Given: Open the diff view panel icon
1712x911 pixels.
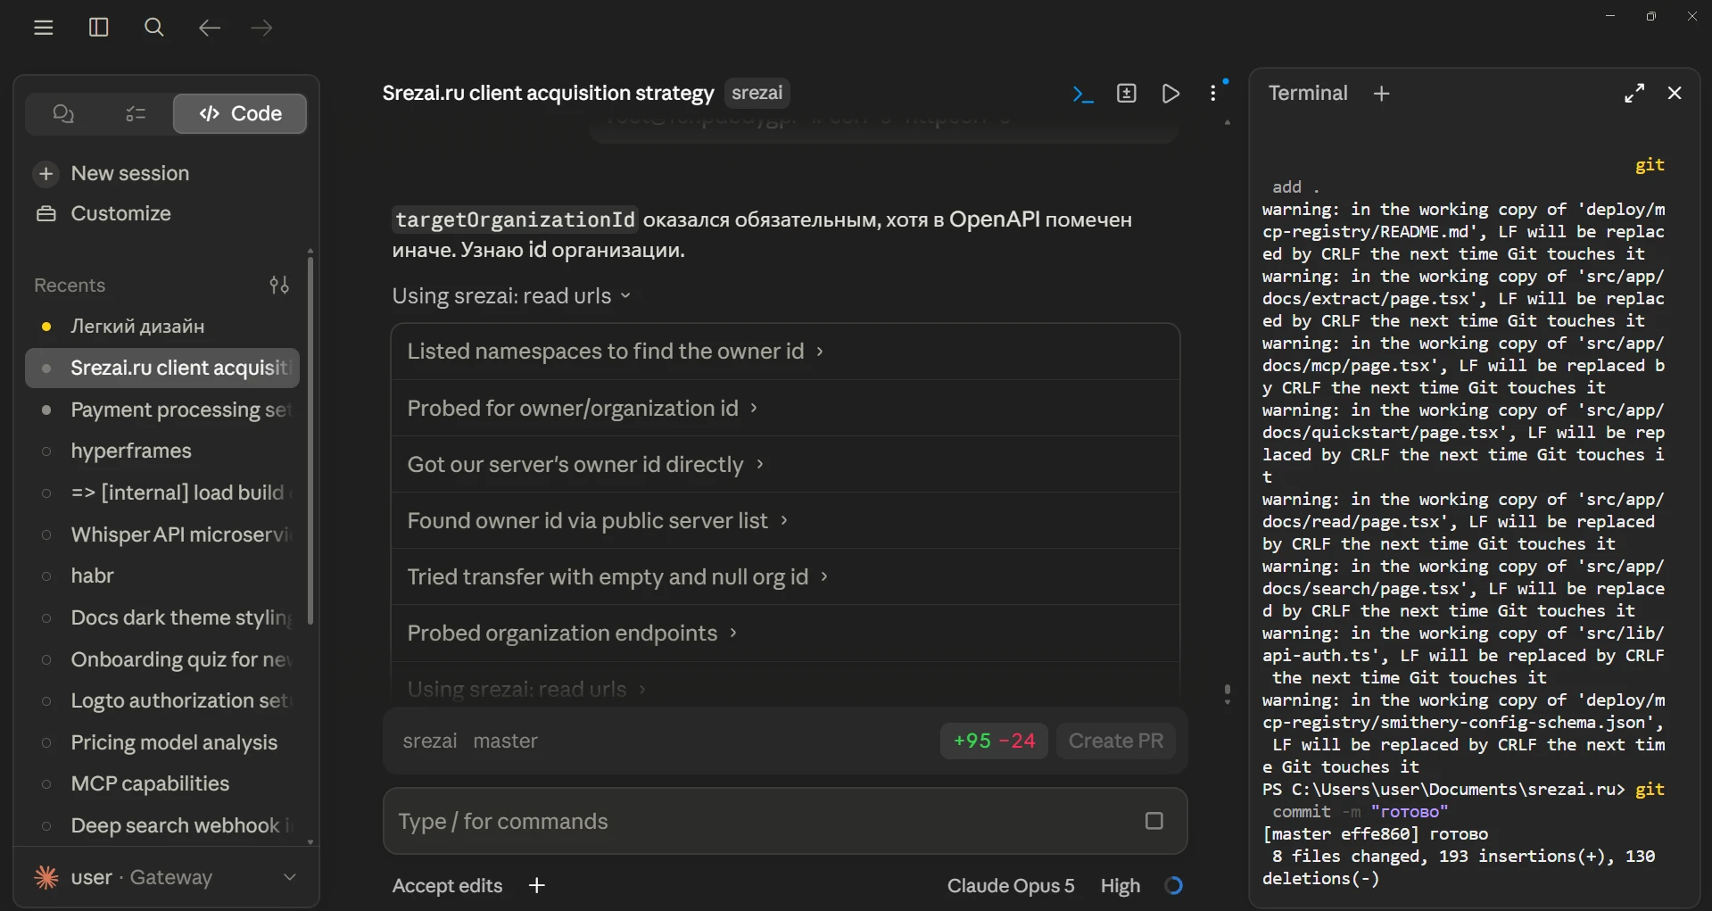Looking at the screenshot, I should 1127,94.
